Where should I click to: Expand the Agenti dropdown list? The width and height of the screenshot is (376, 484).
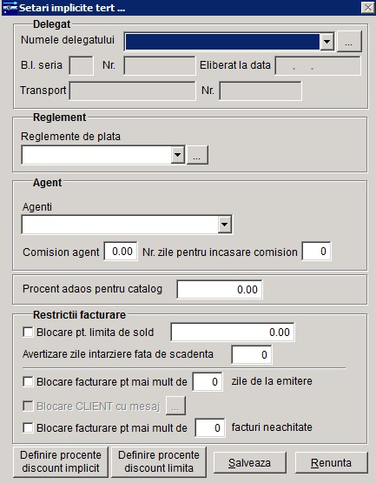(225, 224)
